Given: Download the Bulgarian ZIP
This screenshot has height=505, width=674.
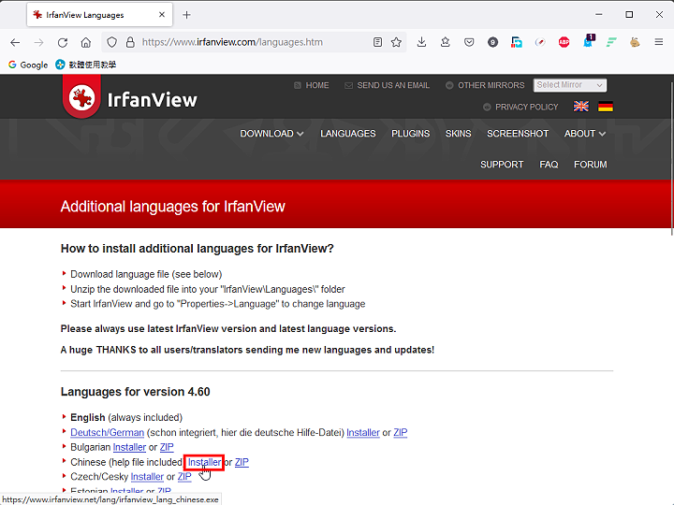Looking at the screenshot, I should pyautogui.click(x=167, y=447).
